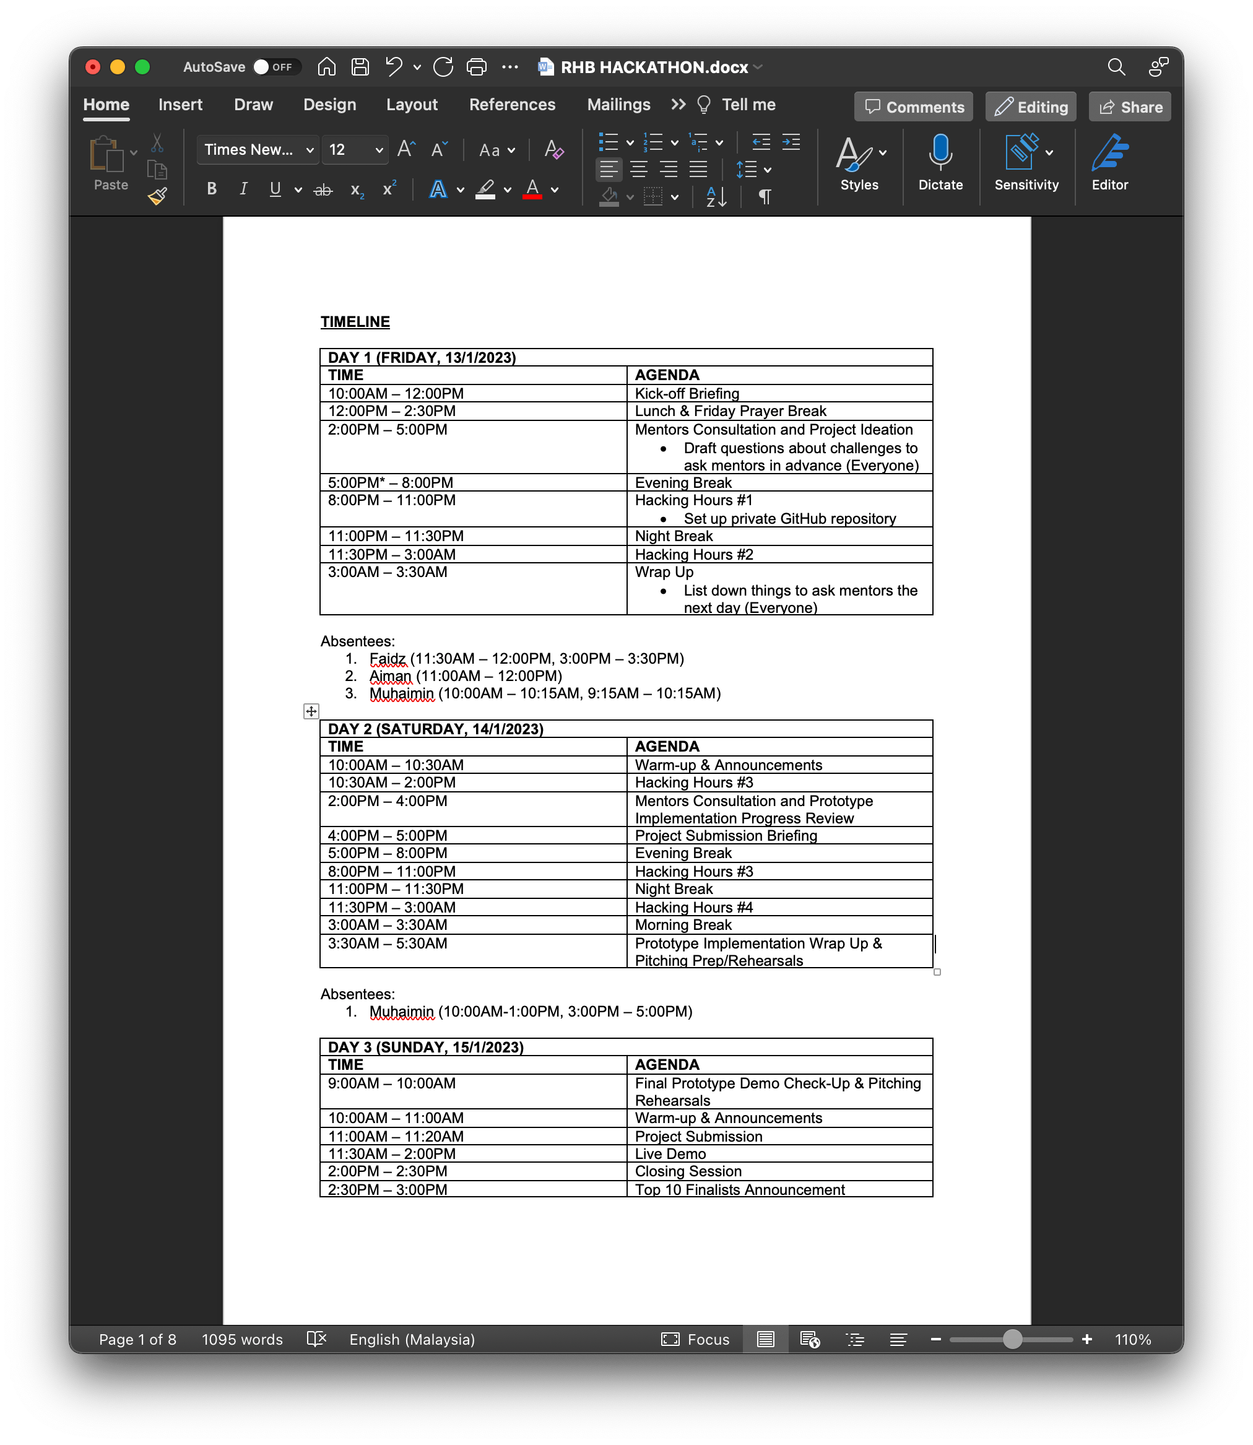This screenshot has height=1445, width=1253.
Task: Click the Clear Formatting icon
Action: (554, 150)
